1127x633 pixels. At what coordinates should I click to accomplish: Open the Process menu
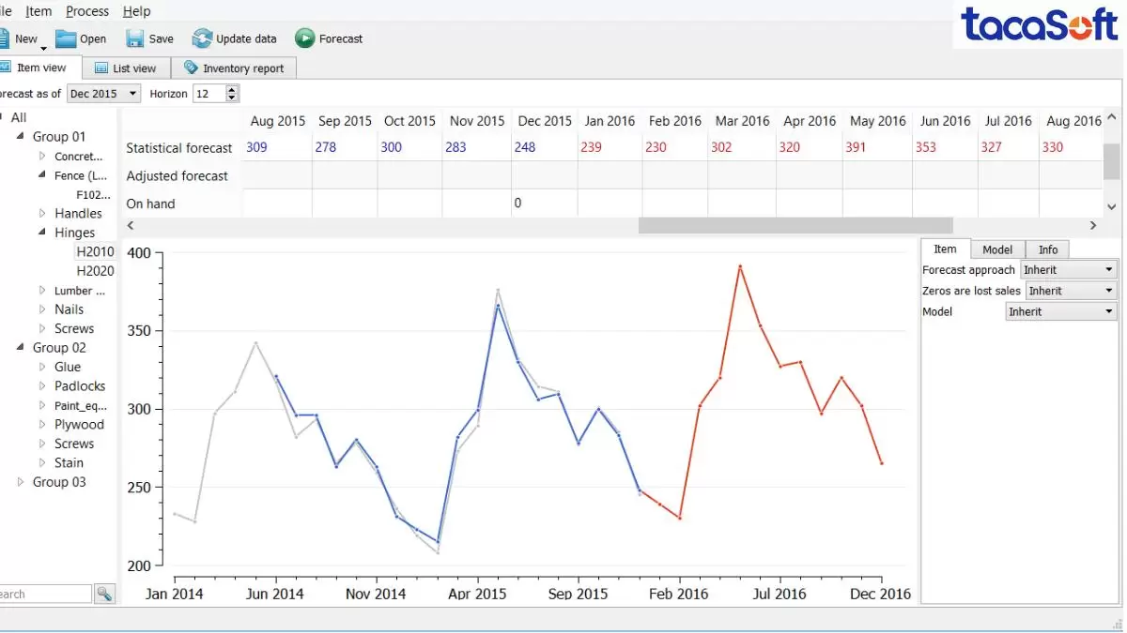pos(87,11)
